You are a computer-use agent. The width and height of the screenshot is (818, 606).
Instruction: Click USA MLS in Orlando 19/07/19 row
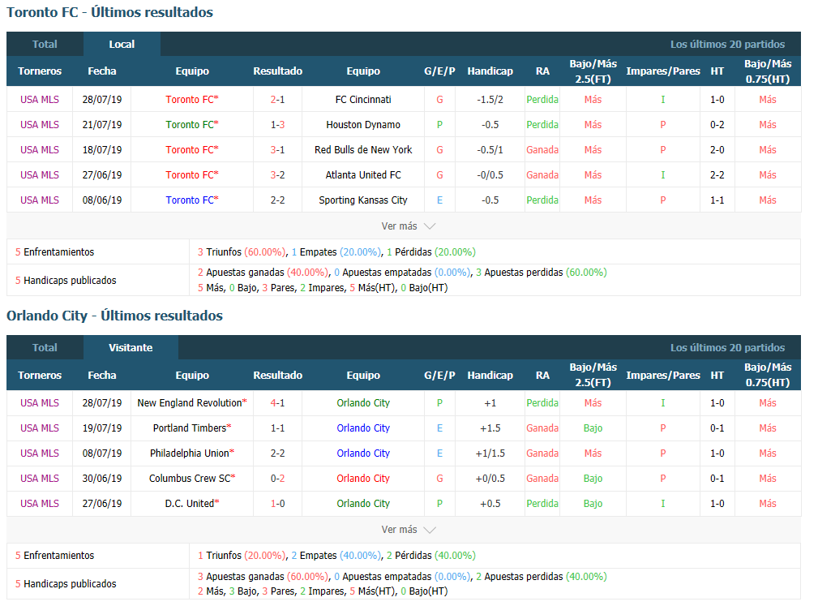[40, 428]
